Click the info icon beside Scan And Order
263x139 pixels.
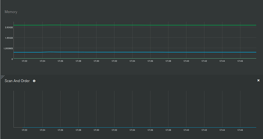click(x=34, y=81)
